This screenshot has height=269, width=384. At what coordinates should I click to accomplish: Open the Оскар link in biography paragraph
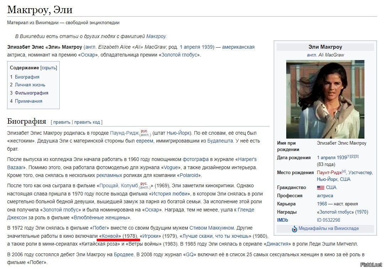coord(151,210)
